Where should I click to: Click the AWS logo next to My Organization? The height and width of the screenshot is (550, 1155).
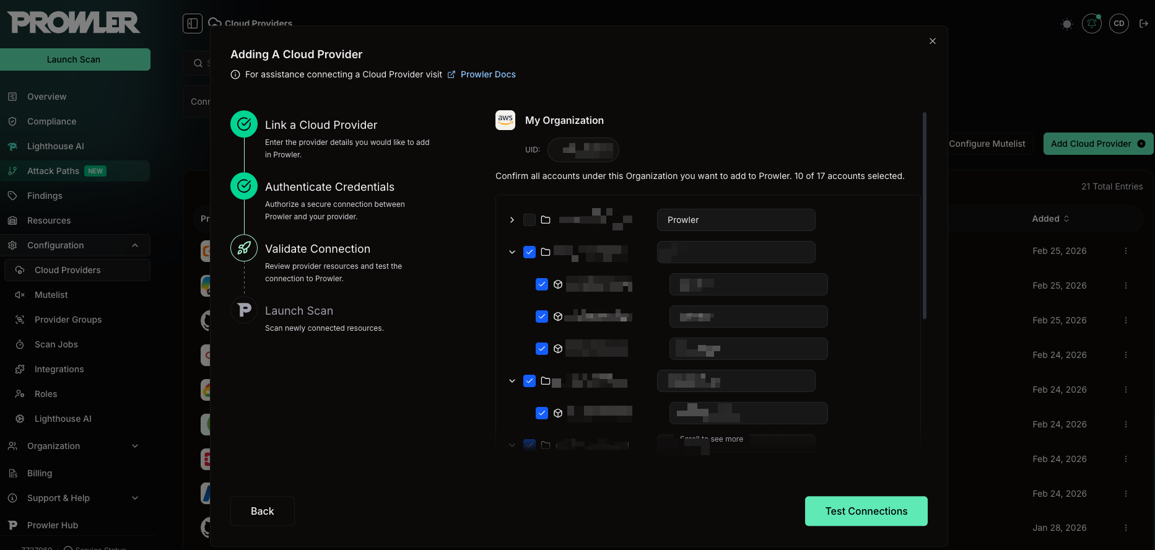click(x=505, y=120)
